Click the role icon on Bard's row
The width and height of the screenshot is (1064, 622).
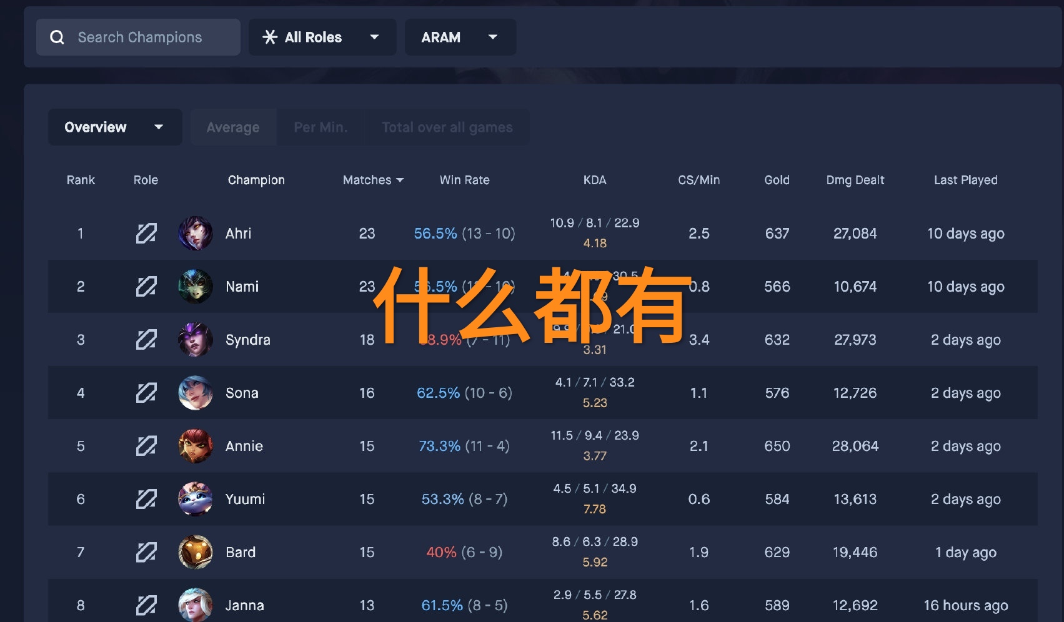(x=146, y=551)
